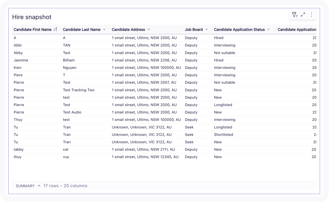Open the Job Board column dropdown
The image size is (329, 202).
pyautogui.click(x=207, y=30)
